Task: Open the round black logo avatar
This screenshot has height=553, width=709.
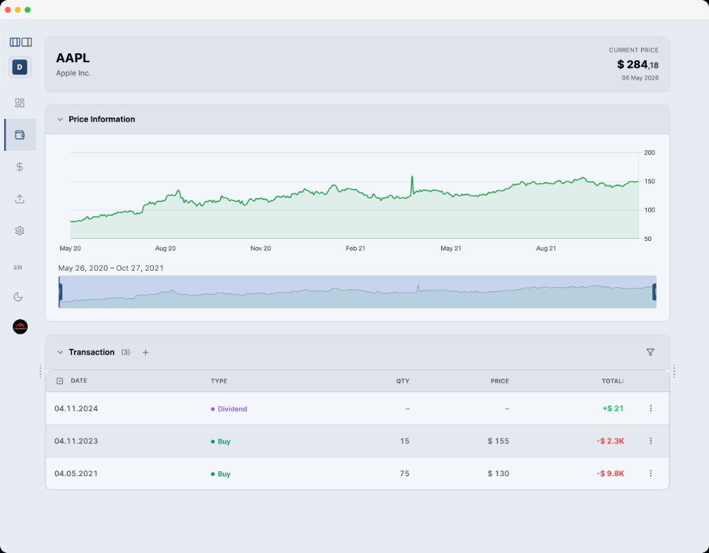Action: pyautogui.click(x=20, y=327)
